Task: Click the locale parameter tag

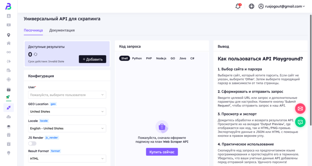Action: point(44,121)
